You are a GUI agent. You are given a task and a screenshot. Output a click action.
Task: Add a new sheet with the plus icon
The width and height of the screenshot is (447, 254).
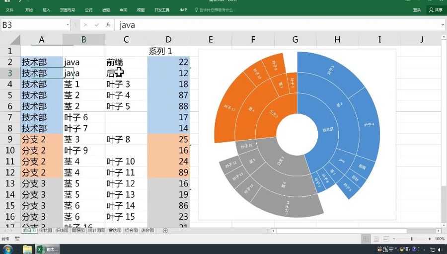tap(165, 230)
